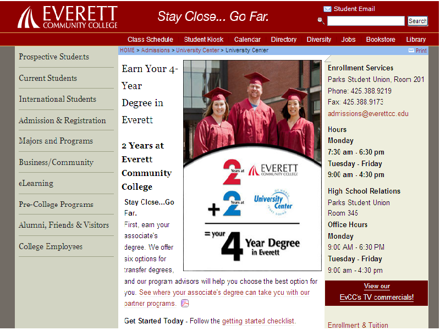Viewport: 440px width, 330px height.
Task: Open Alumni, Friends & Visitors in the sidebar
Action: coord(64,225)
